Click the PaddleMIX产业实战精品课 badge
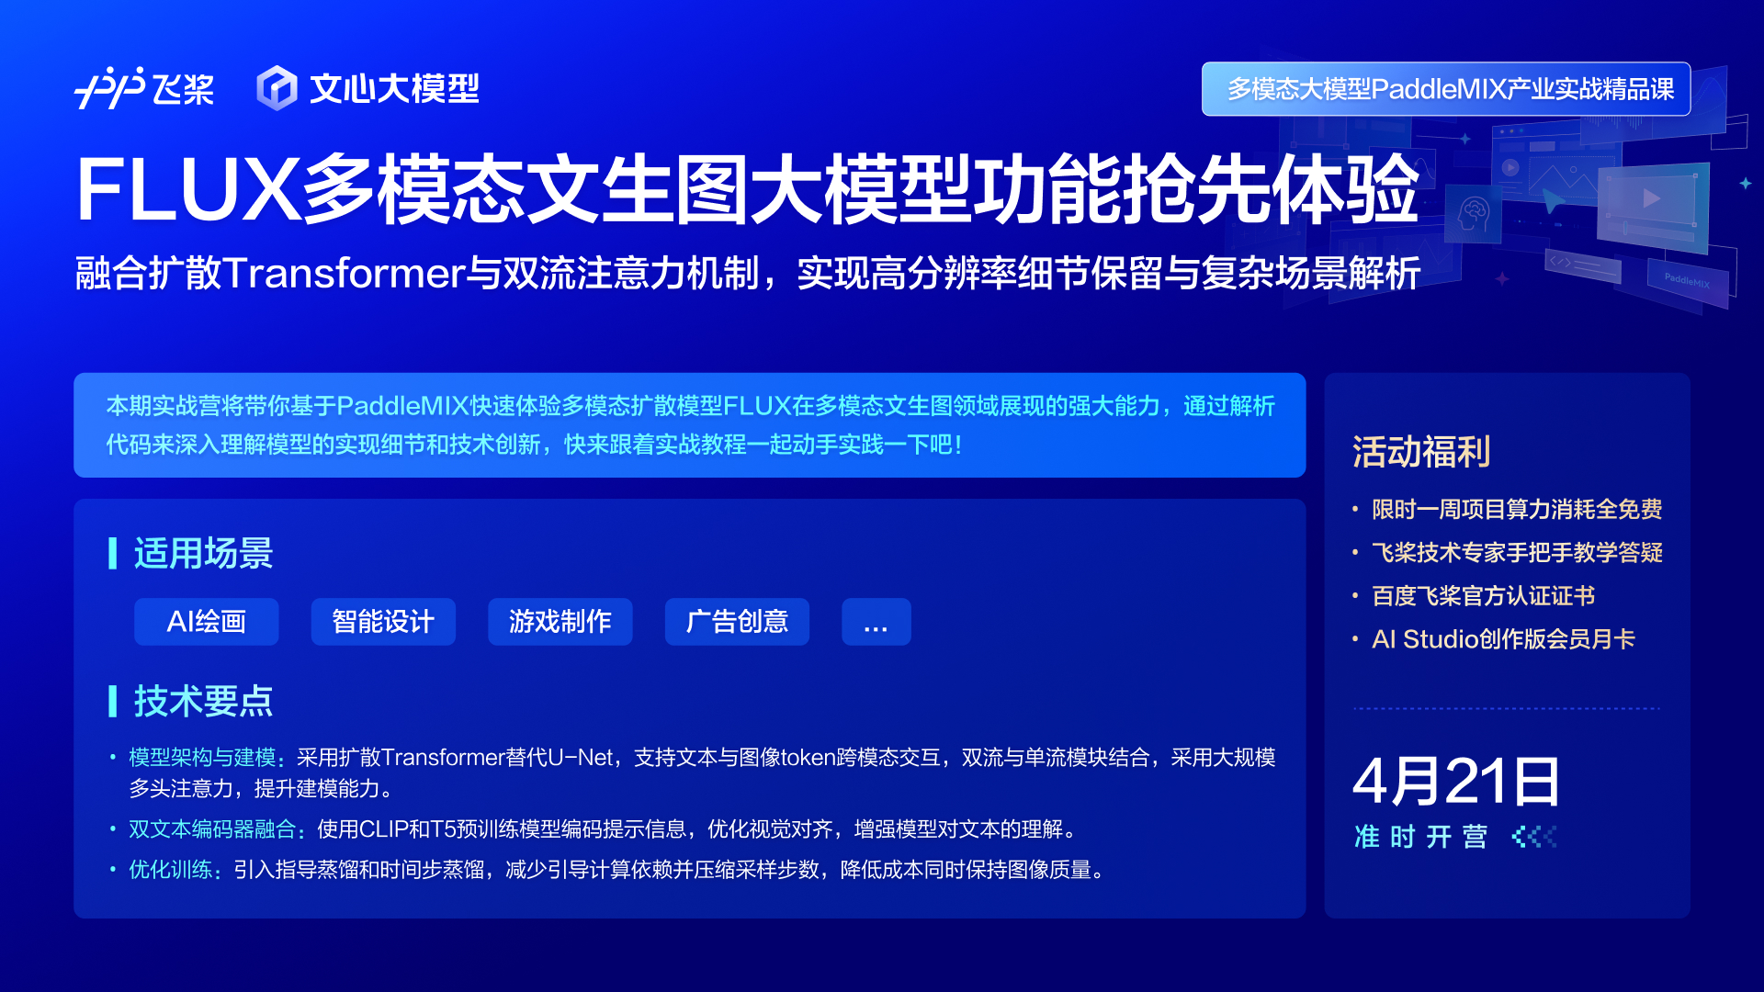This screenshot has height=992, width=1764. [1445, 89]
